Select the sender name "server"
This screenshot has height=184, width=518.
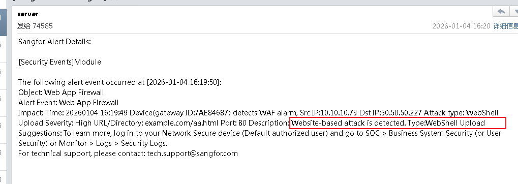[x=28, y=14]
